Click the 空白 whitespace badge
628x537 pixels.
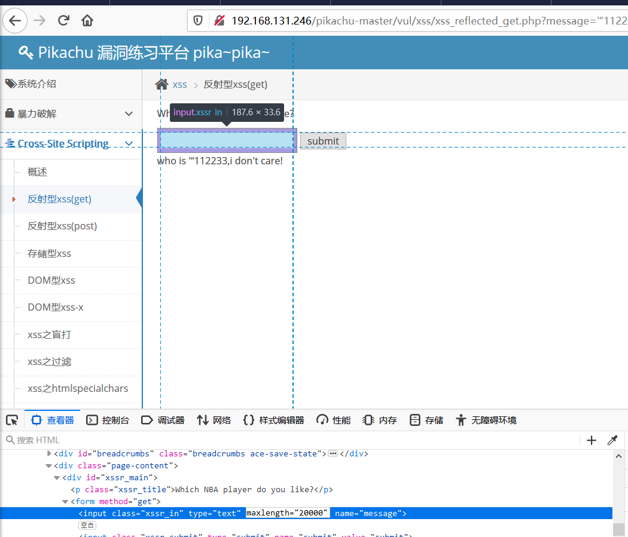pos(87,525)
